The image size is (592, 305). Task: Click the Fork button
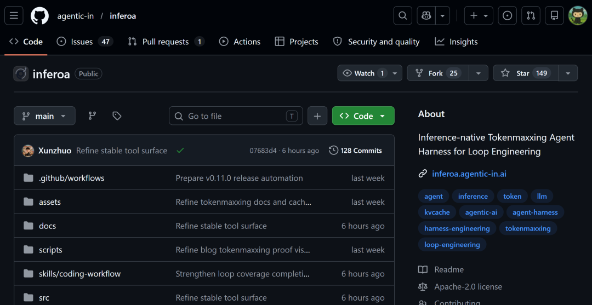[438, 73]
